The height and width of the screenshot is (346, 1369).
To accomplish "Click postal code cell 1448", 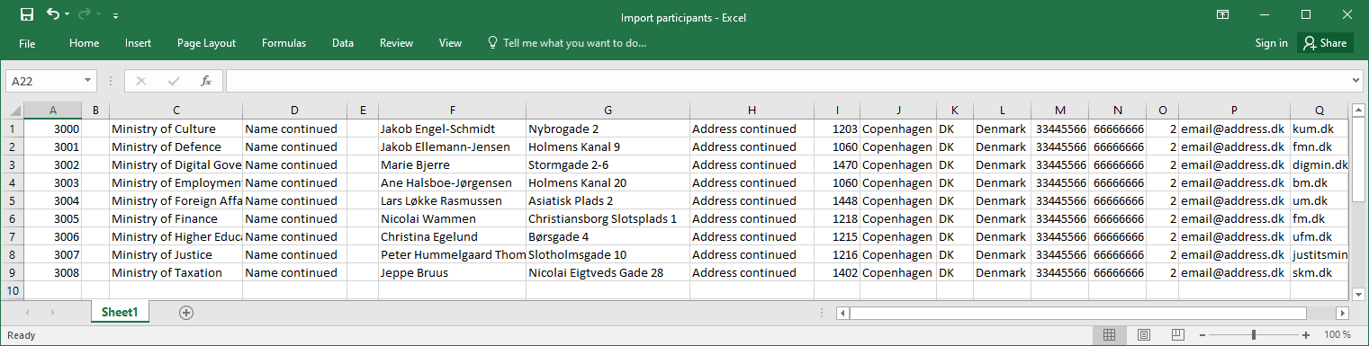I will click(836, 200).
